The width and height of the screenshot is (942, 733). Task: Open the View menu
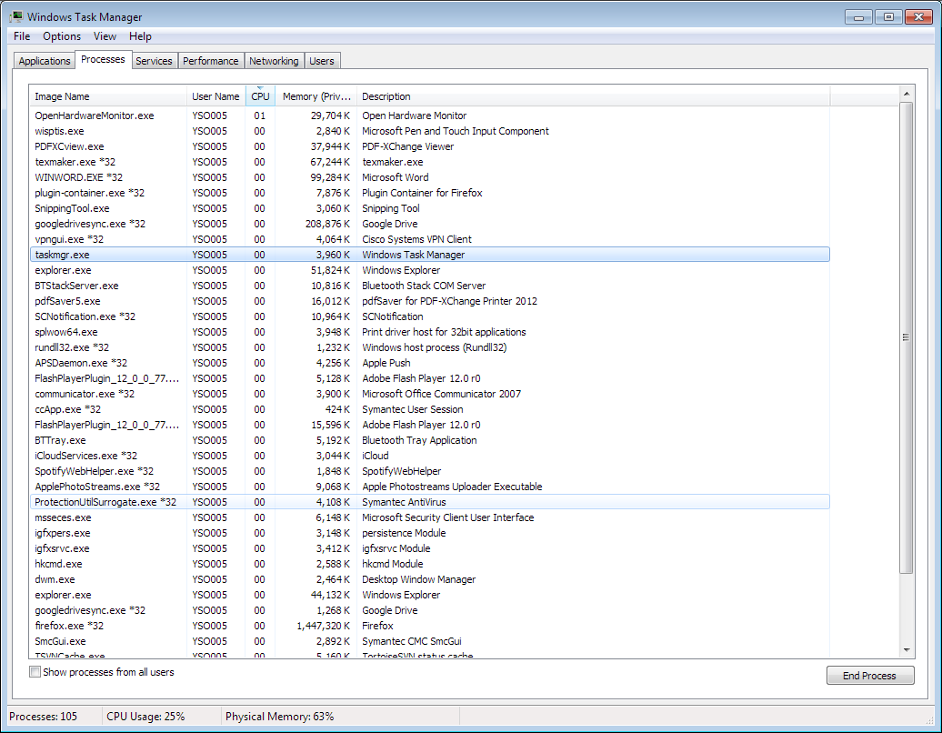coord(105,36)
